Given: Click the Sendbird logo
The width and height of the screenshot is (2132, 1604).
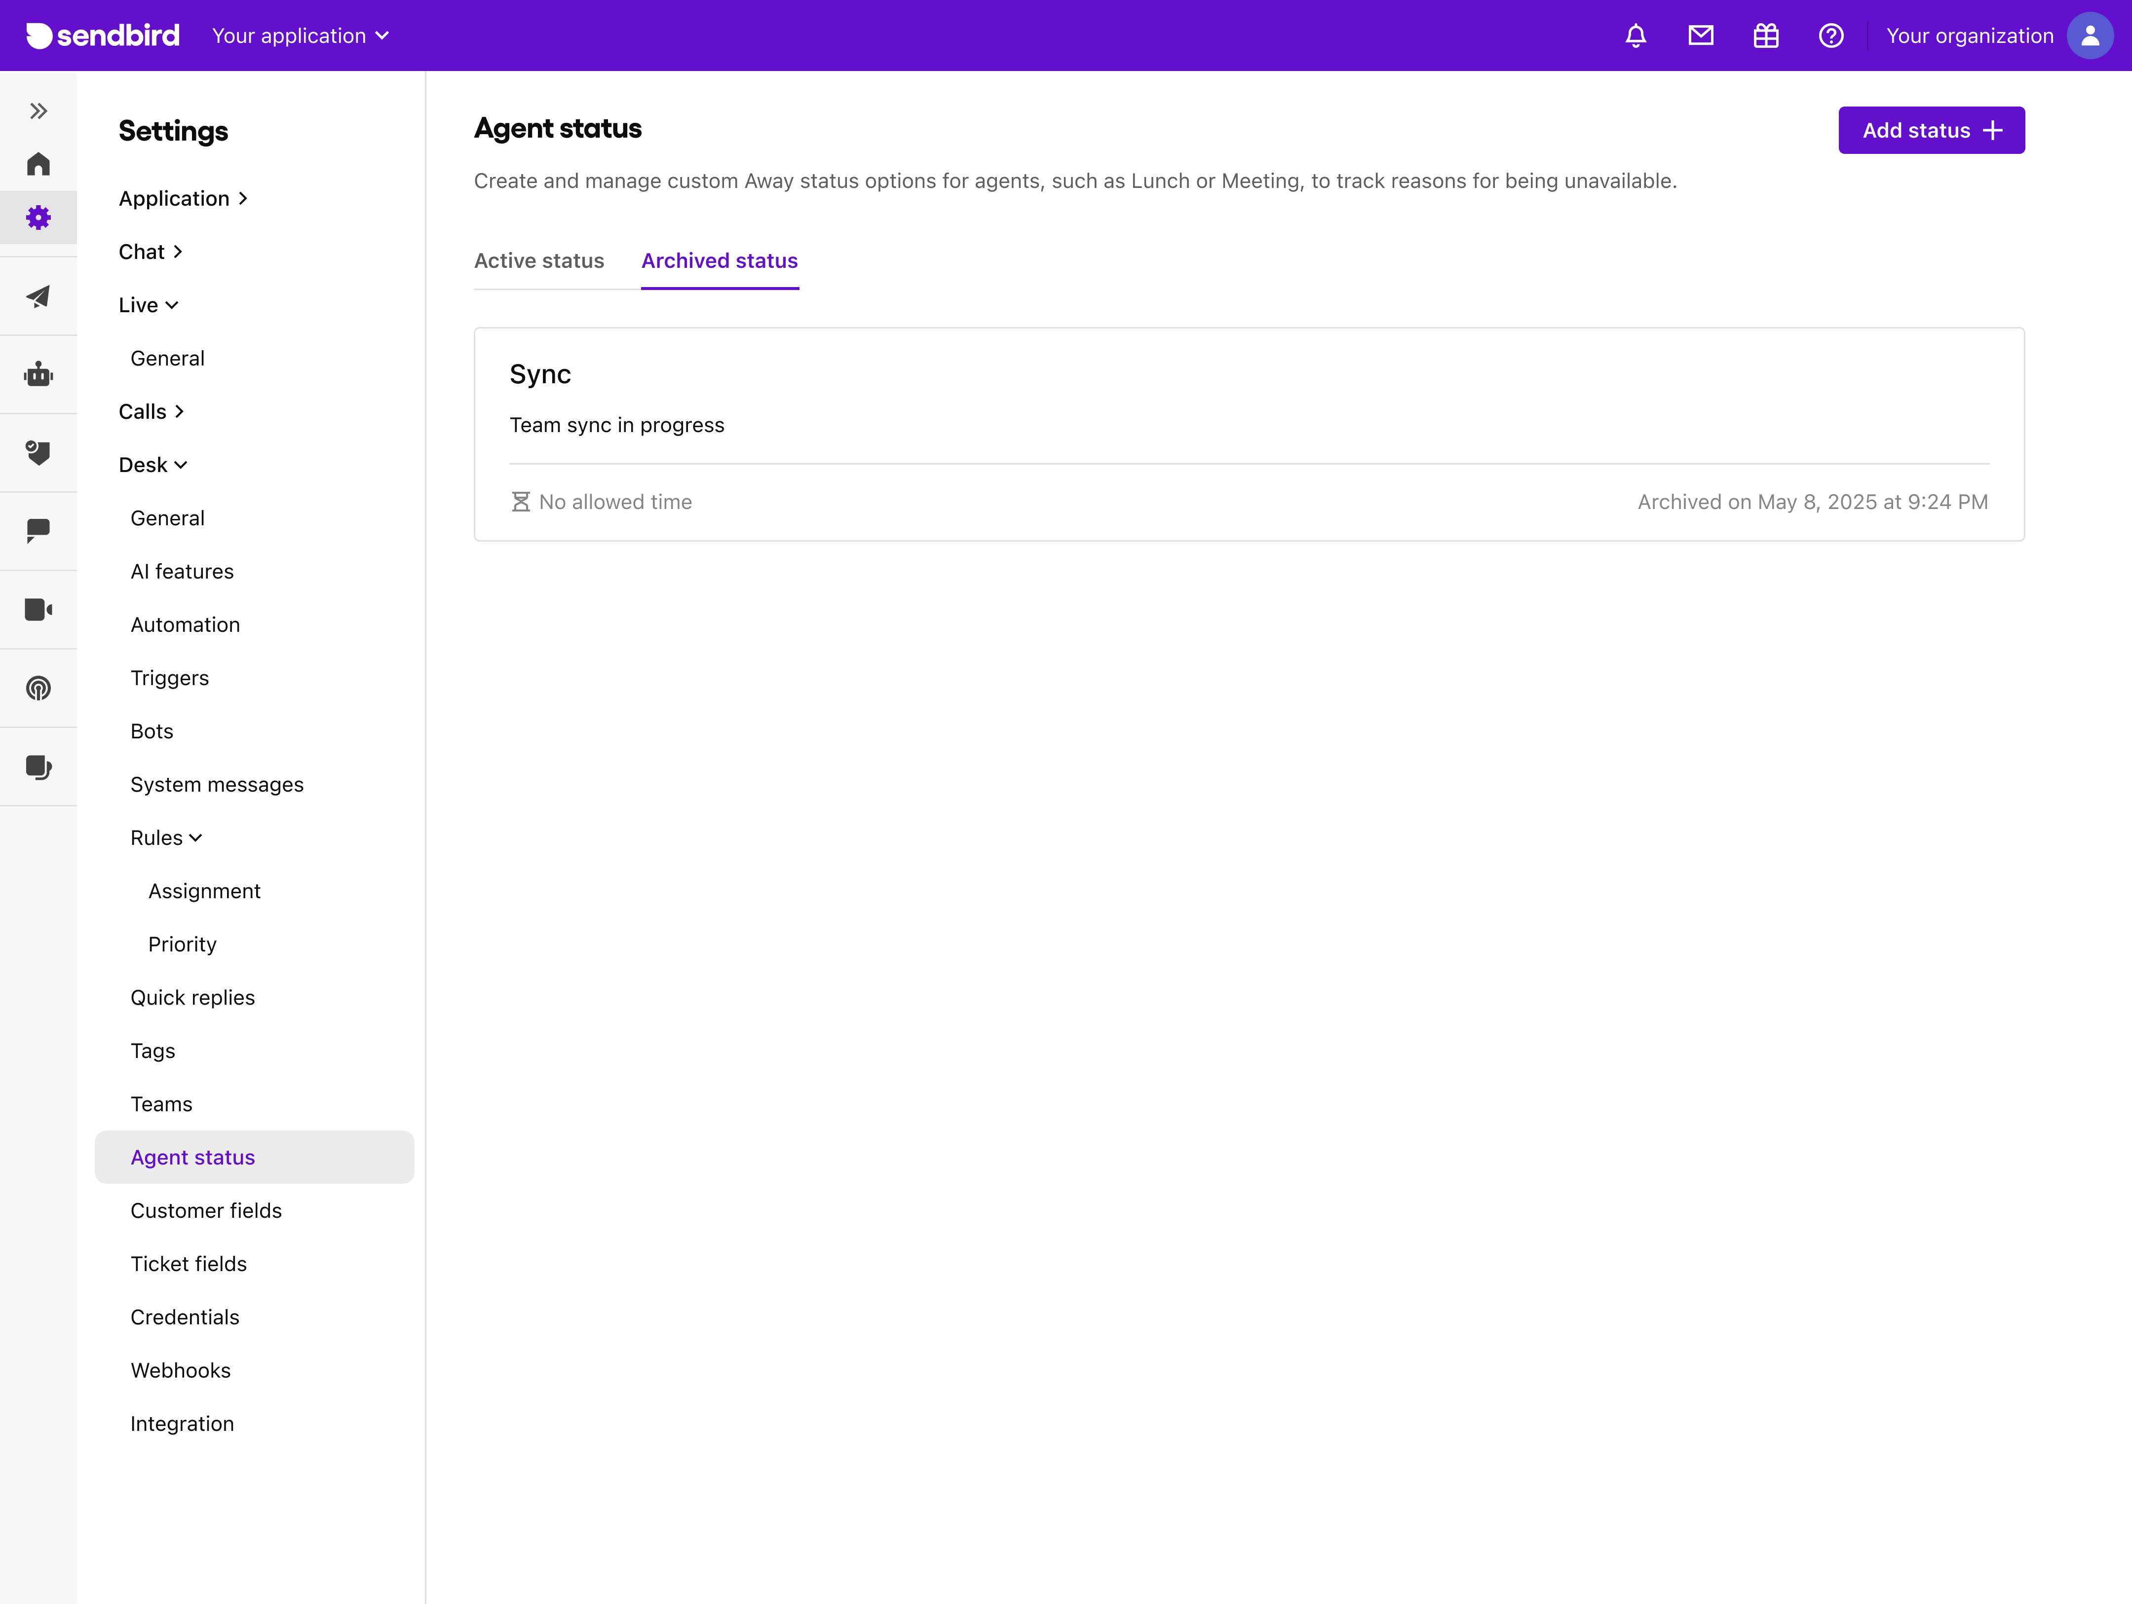Looking at the screenshot, I should click(103, 36).
